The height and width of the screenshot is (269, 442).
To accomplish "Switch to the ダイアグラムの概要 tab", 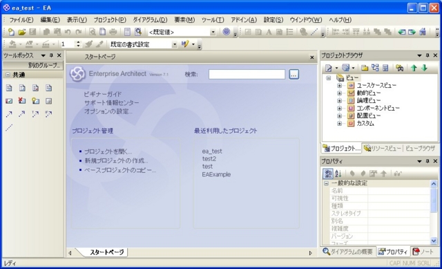I will tap(348, 252).
